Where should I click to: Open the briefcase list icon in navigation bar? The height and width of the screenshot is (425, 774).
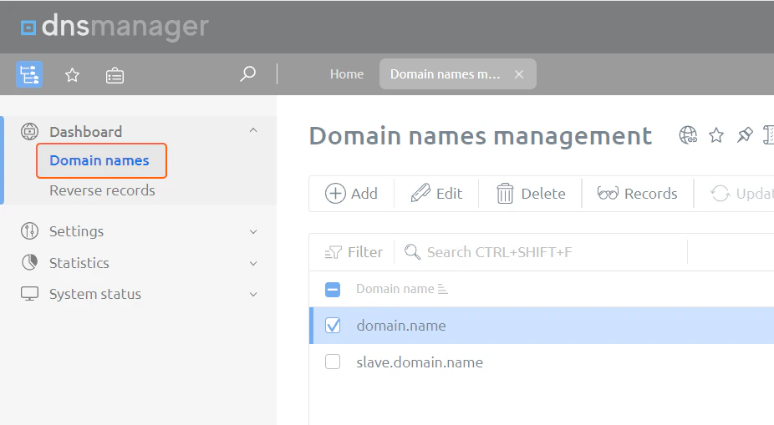[115, 76]
